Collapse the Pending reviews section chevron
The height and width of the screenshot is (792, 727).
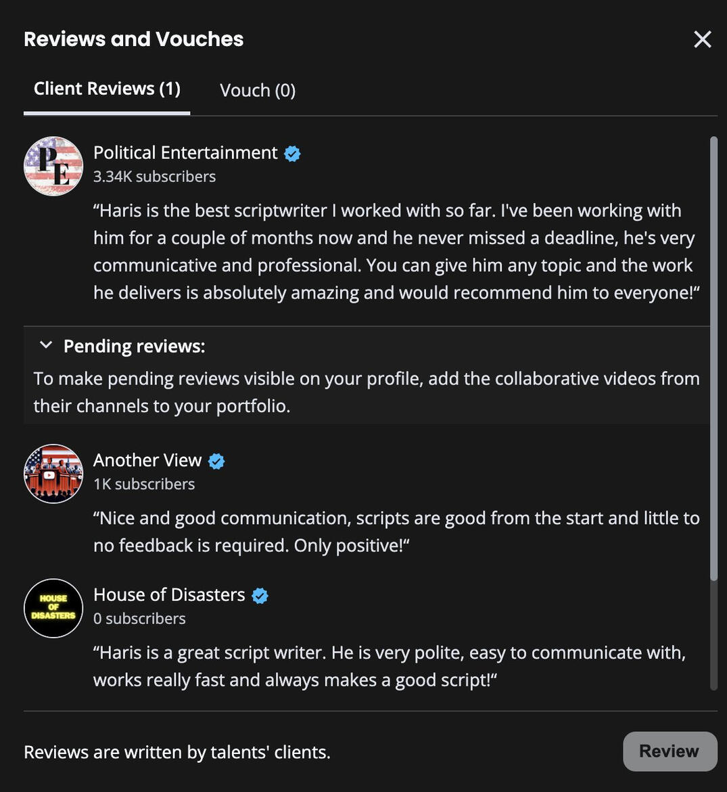(46, 345)
